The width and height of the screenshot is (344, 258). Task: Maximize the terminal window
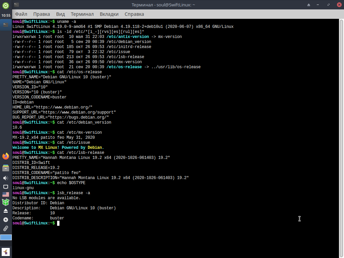point(329,5)
